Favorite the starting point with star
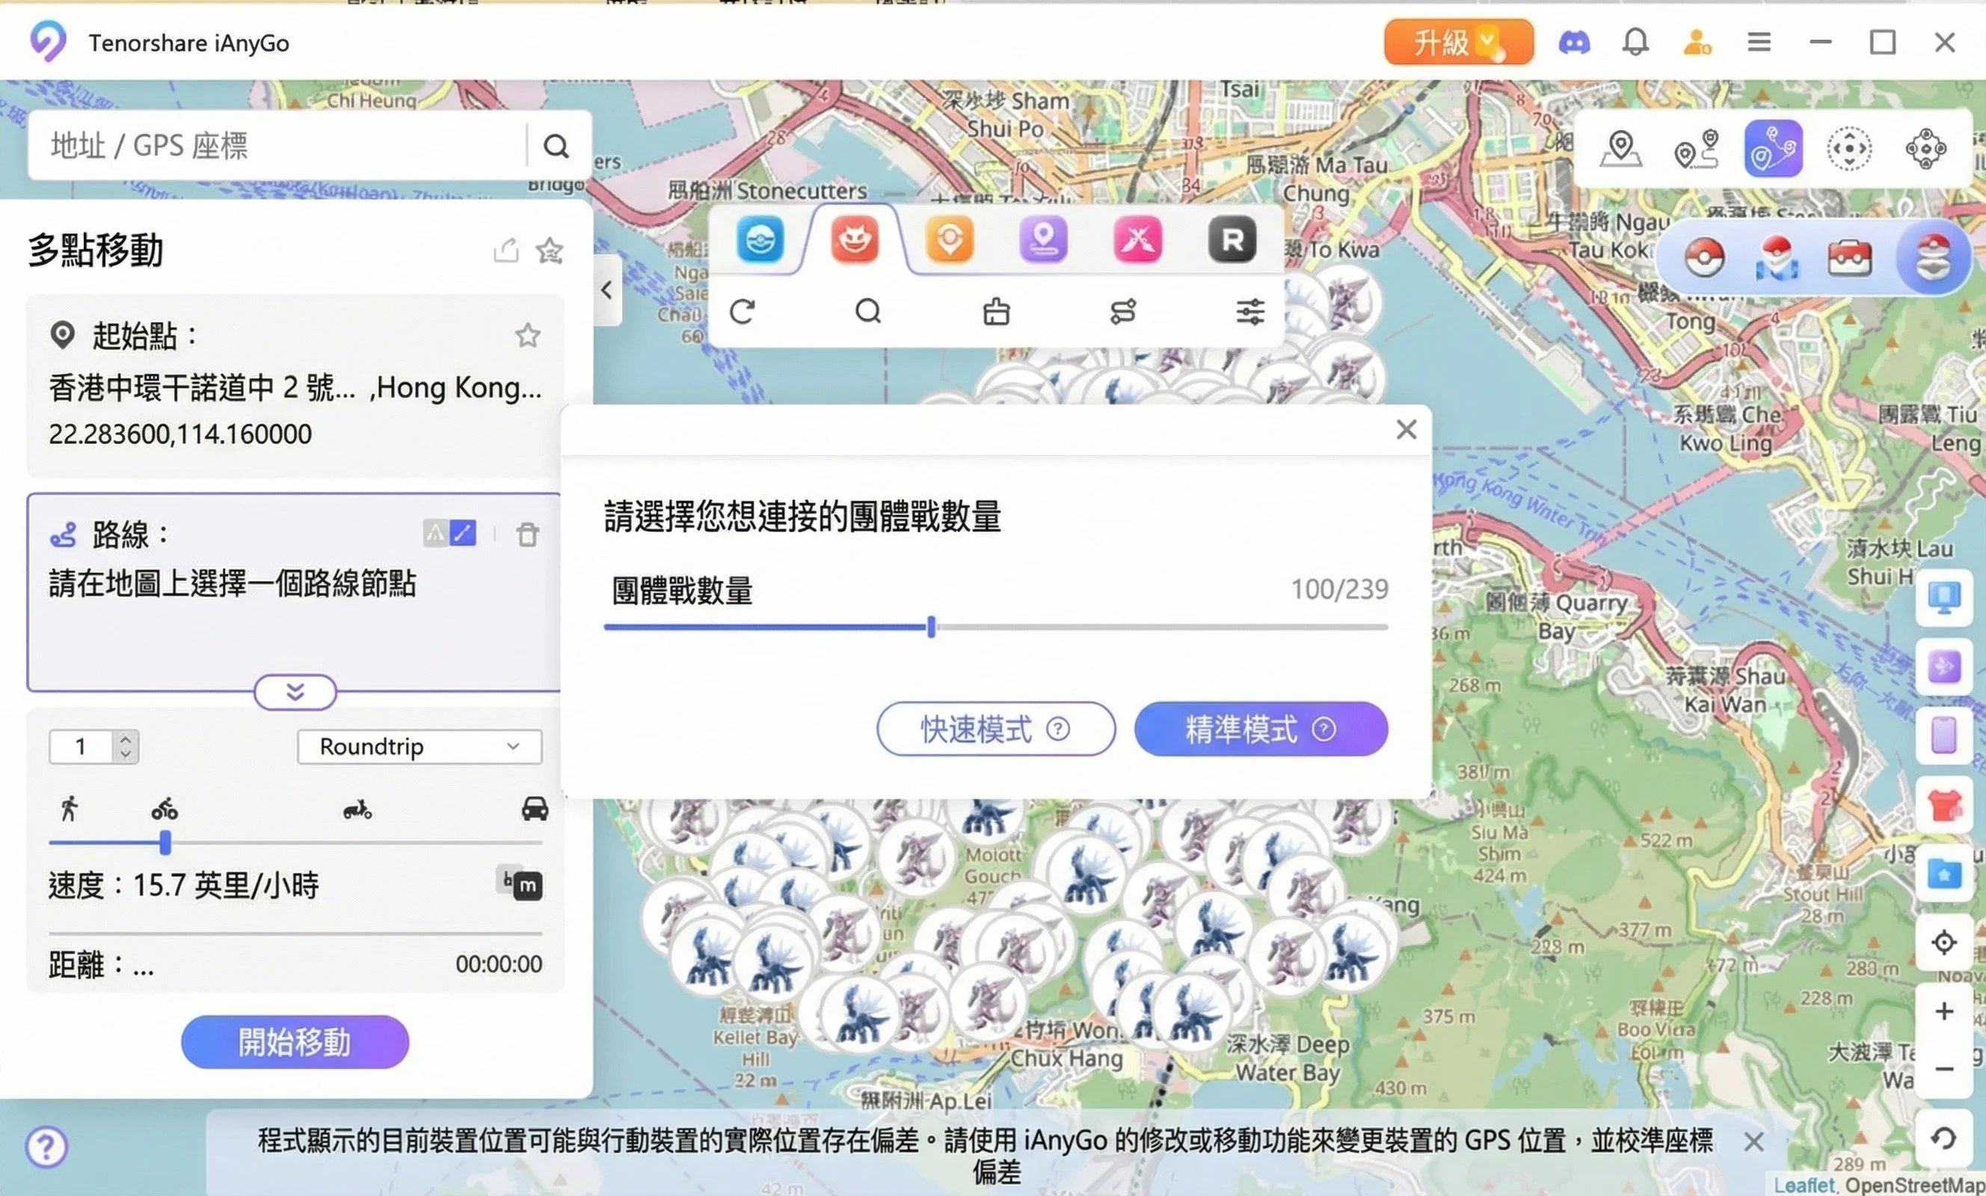The height and width of the screenshot is (1196, 1986). pos(527,336)
